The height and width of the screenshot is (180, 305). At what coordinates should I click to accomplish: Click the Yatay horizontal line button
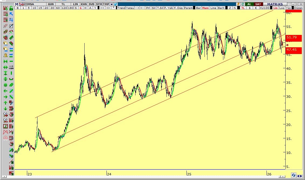(x=130, y=8)
